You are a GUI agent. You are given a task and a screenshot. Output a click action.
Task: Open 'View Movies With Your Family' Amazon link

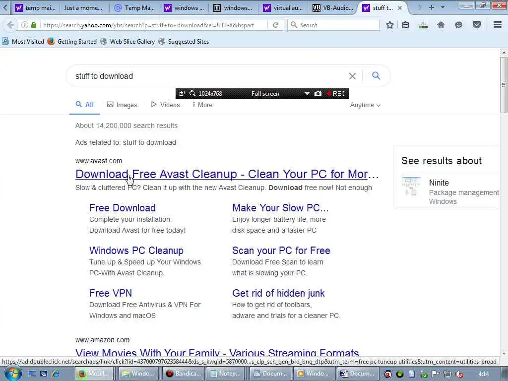217,353
